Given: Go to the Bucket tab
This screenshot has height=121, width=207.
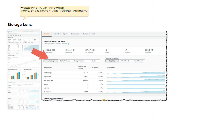Looking at the screenshot, I should [x=85, y=34].
